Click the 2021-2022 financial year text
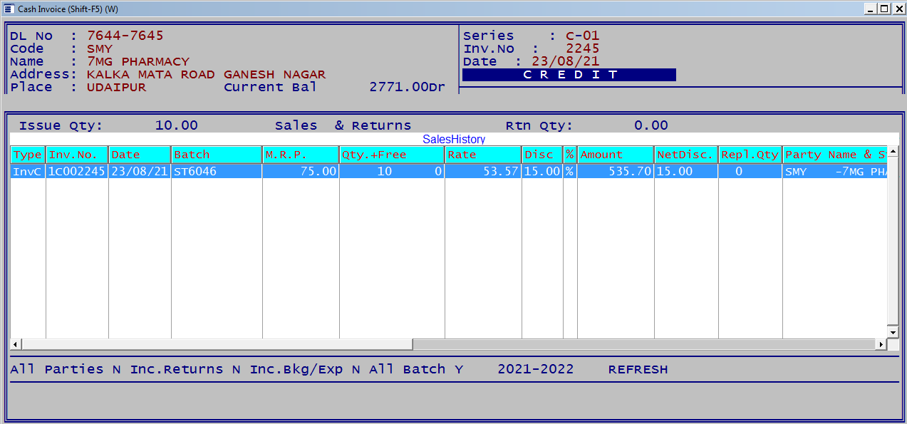 click(535, 370)
